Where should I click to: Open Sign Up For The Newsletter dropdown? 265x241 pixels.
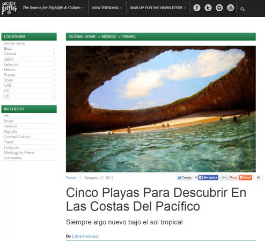click(x=158, y=8)
